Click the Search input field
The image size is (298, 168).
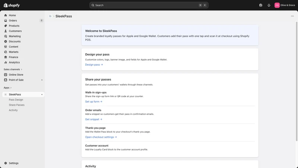click(149, 5)
